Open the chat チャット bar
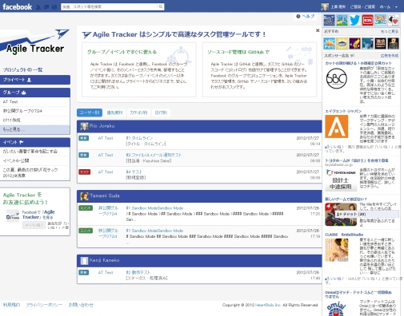404x316 pixels. pos(366,214)
